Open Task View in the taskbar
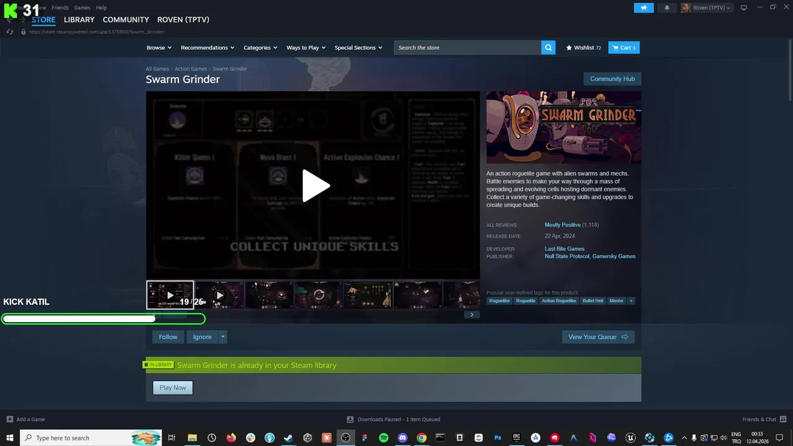 tap(172, 438)
